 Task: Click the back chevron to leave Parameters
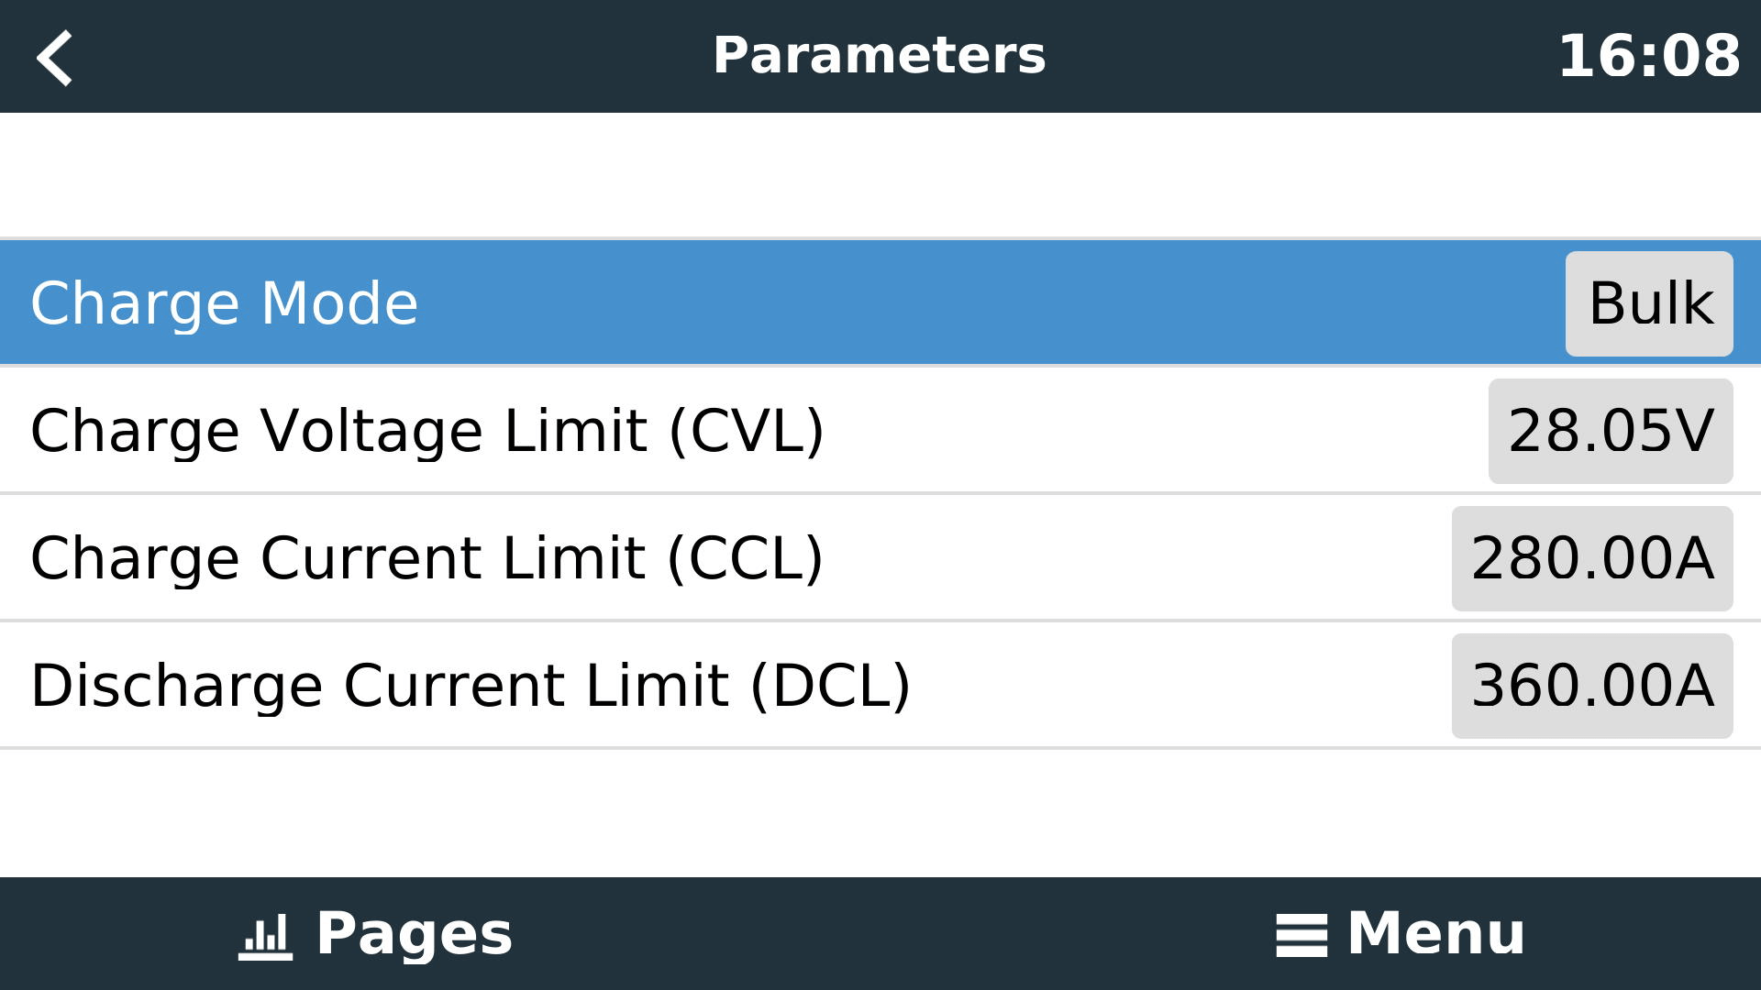[x=55, y=57]
